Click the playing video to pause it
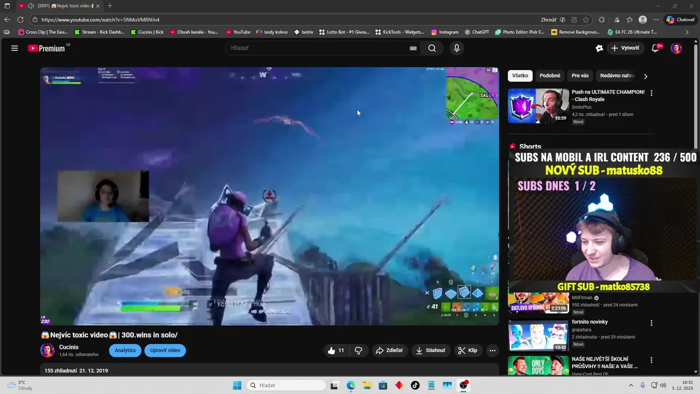 [270, 196]
